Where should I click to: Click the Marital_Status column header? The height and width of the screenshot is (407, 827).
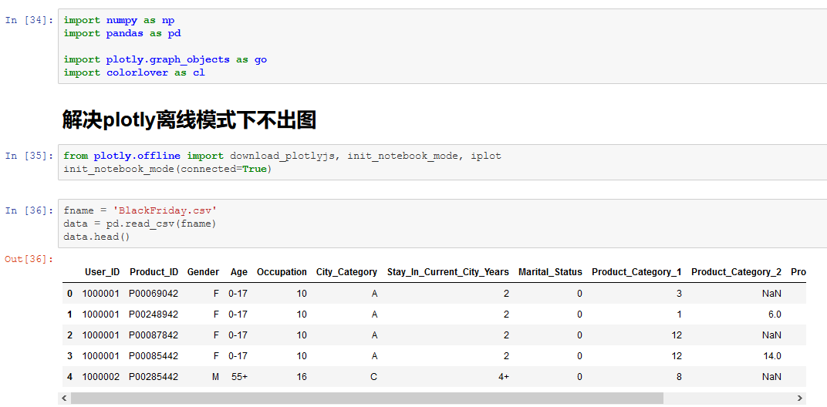point(550,272)
